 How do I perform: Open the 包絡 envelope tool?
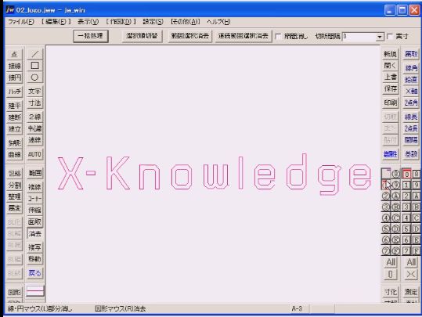click(x=15, y=174)
